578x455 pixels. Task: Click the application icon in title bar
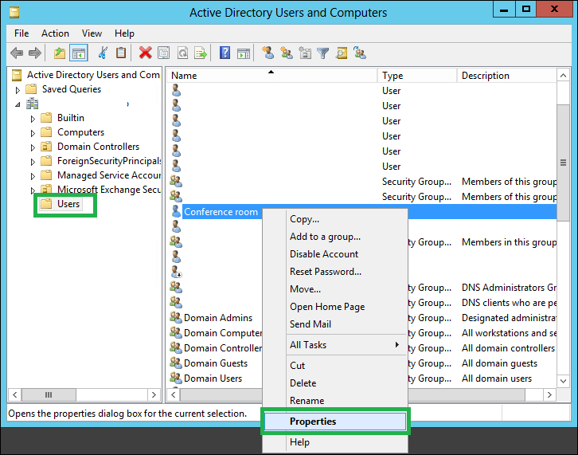(x=14, y=13)
